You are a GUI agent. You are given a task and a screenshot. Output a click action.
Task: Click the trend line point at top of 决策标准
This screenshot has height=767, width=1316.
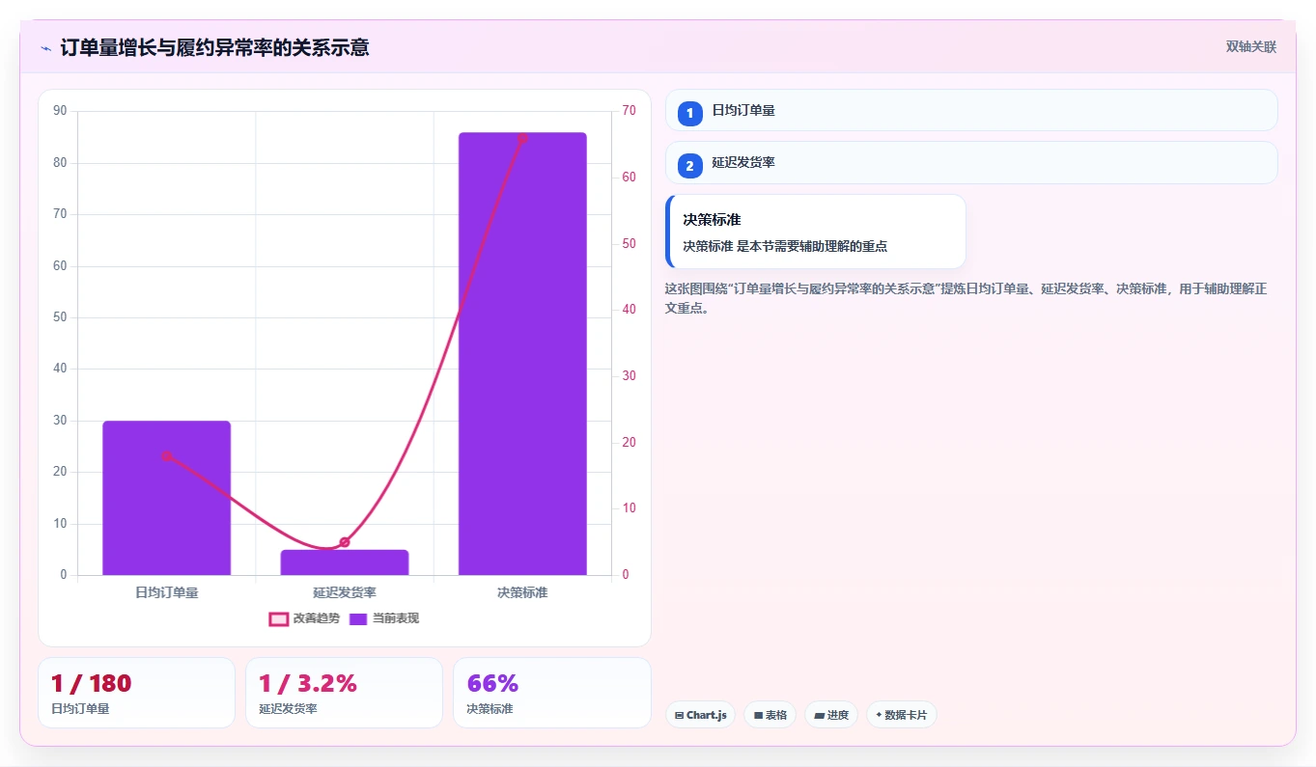coord(522,138)
